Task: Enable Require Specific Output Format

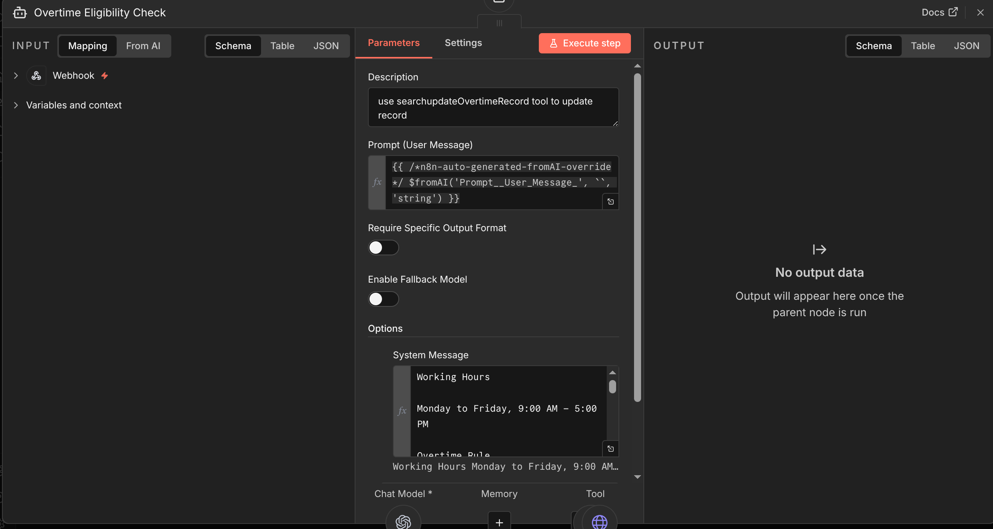Action: (383, 248)
